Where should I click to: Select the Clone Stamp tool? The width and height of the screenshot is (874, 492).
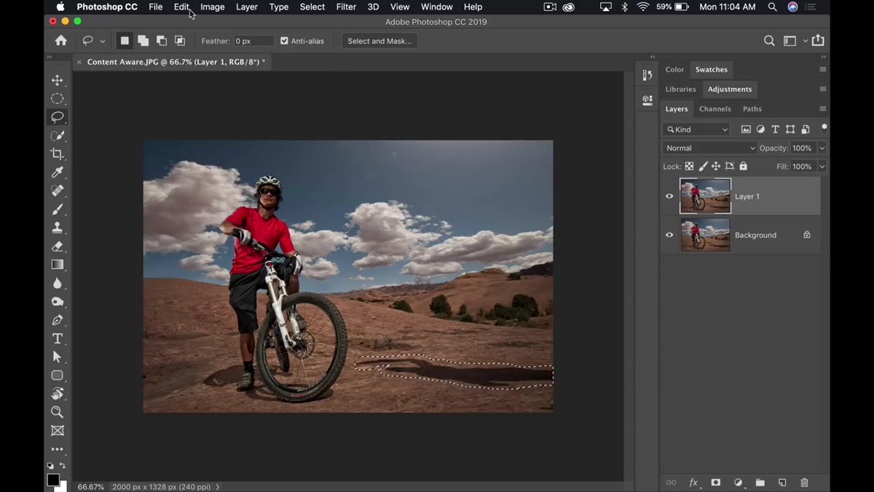(x=57, y=228)
